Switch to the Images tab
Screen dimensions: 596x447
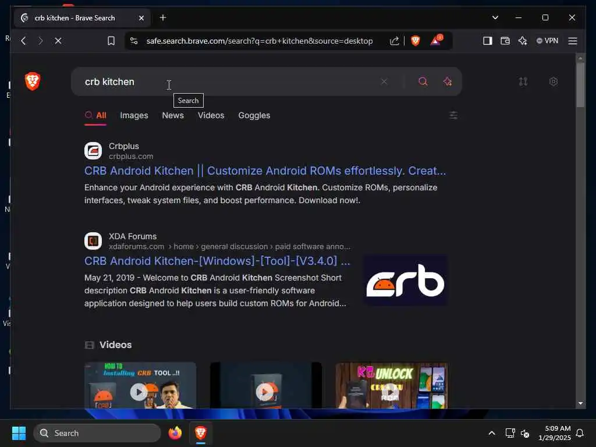134,115
